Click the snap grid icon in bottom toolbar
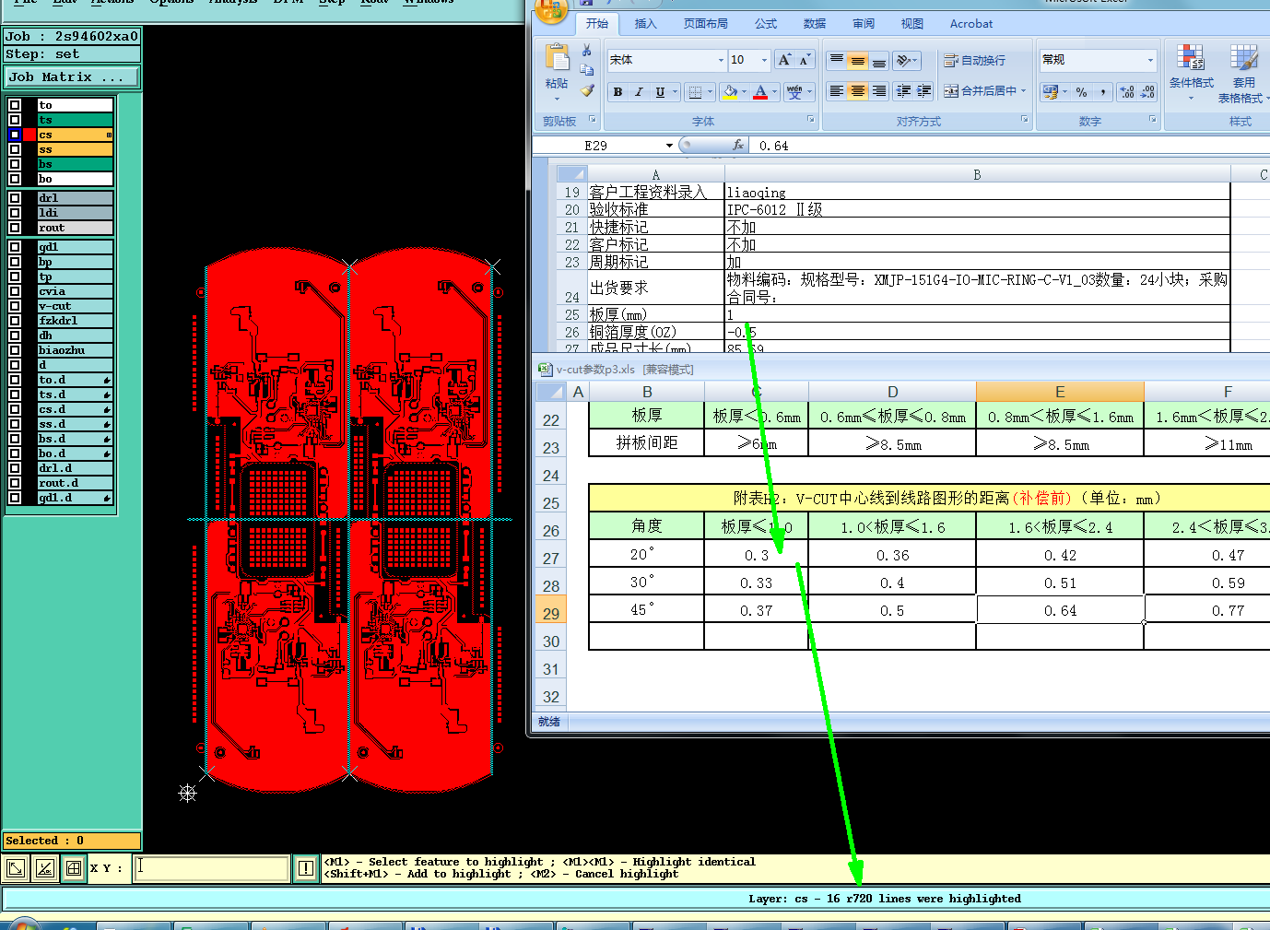The image size is (1270, 930). coord(74,868)
